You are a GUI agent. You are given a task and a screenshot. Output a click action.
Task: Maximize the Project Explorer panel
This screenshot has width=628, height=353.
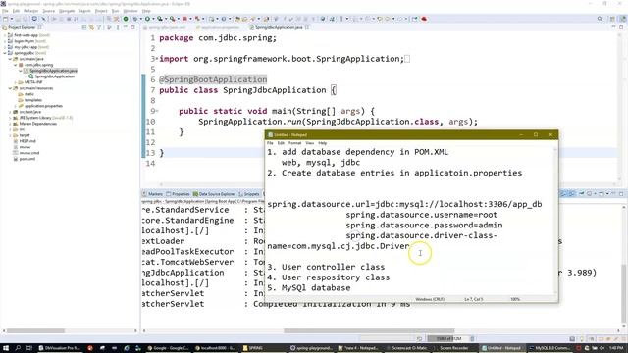click(x=133, y=27)
